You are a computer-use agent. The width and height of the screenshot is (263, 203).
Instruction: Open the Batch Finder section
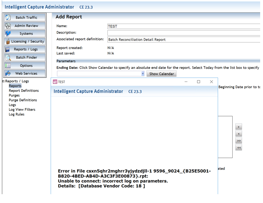(25, 58)
